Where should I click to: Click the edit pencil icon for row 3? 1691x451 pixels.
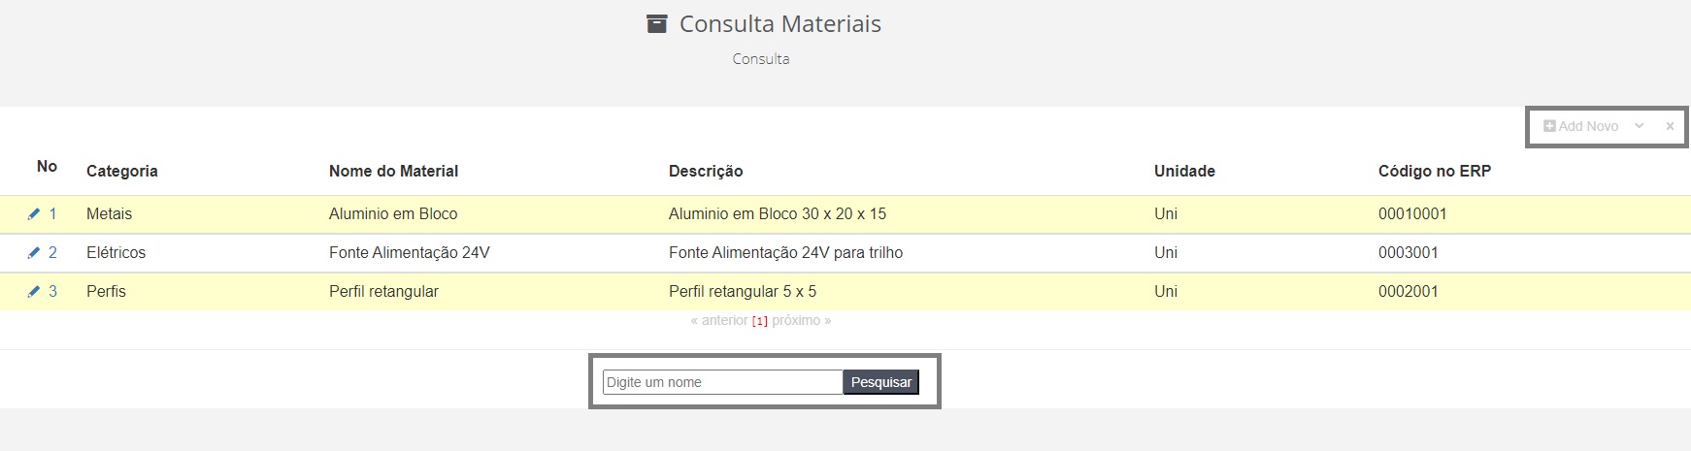[x=34, y=292]
